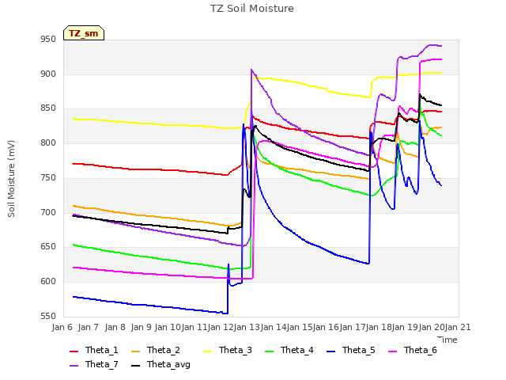Click the Theta_7 line end near Jan 20
The height and width of the screenshot is (380, 506).
pyautogui.click(x=441, y=46)
